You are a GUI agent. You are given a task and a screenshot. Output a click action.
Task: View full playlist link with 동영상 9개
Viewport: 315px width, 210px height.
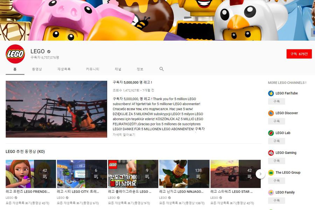click(129, 203)
